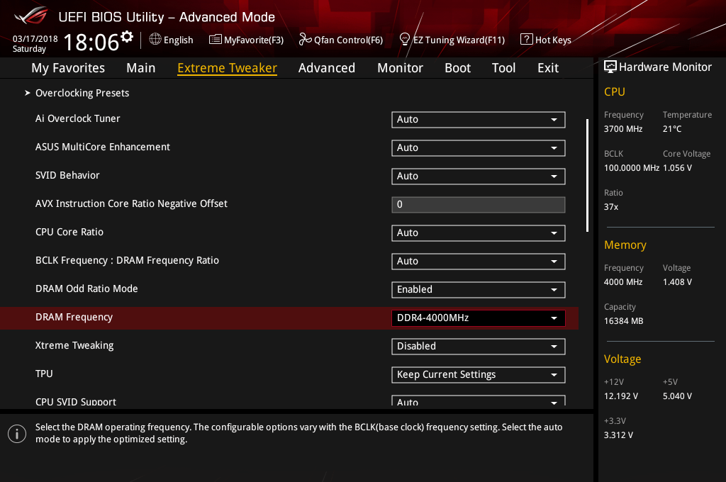This screenshot has width=726, height=482.
Task: Open BCLK:DRAM Frequency Ratio dropdown
Action: point(479,261)
